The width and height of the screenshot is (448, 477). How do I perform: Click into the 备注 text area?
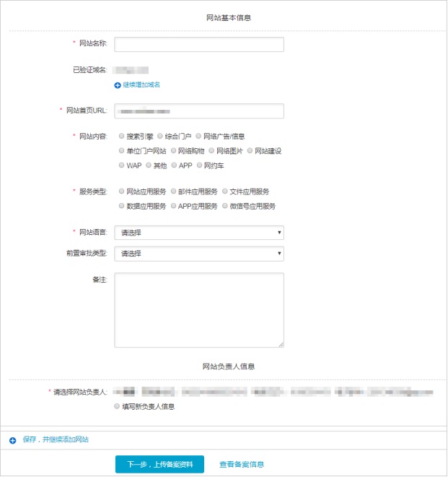(198, 309)
